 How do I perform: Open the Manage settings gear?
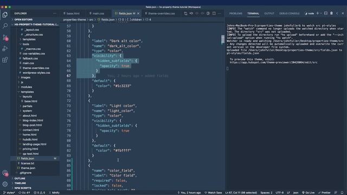5,184
